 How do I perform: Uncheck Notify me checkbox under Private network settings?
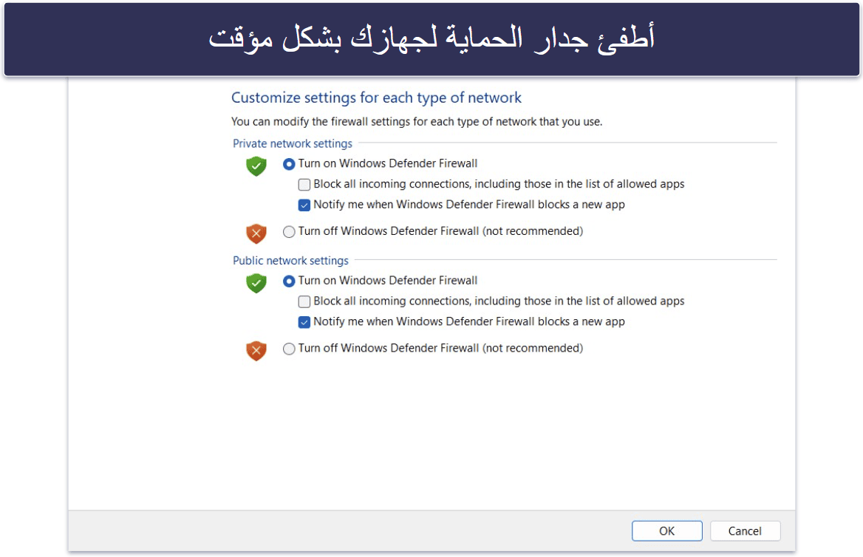pos(304,205)
